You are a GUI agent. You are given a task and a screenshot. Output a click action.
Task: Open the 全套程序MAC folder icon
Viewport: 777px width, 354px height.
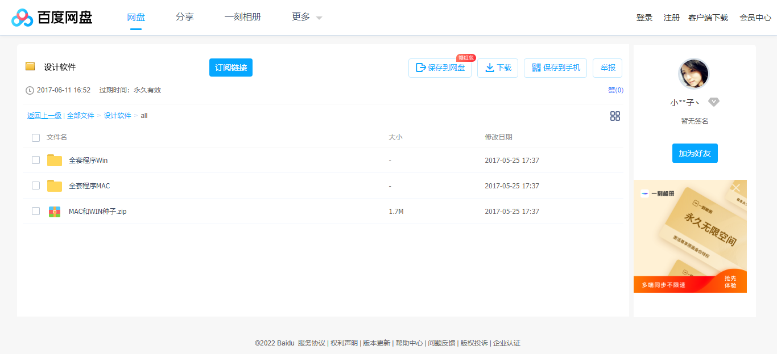55,186
